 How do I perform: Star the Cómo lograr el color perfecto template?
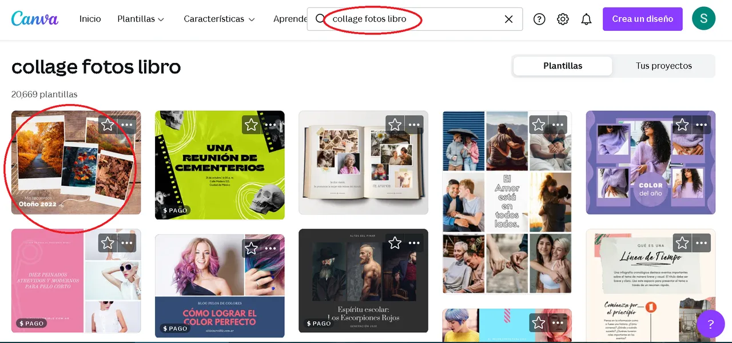[x=251, y=248]
